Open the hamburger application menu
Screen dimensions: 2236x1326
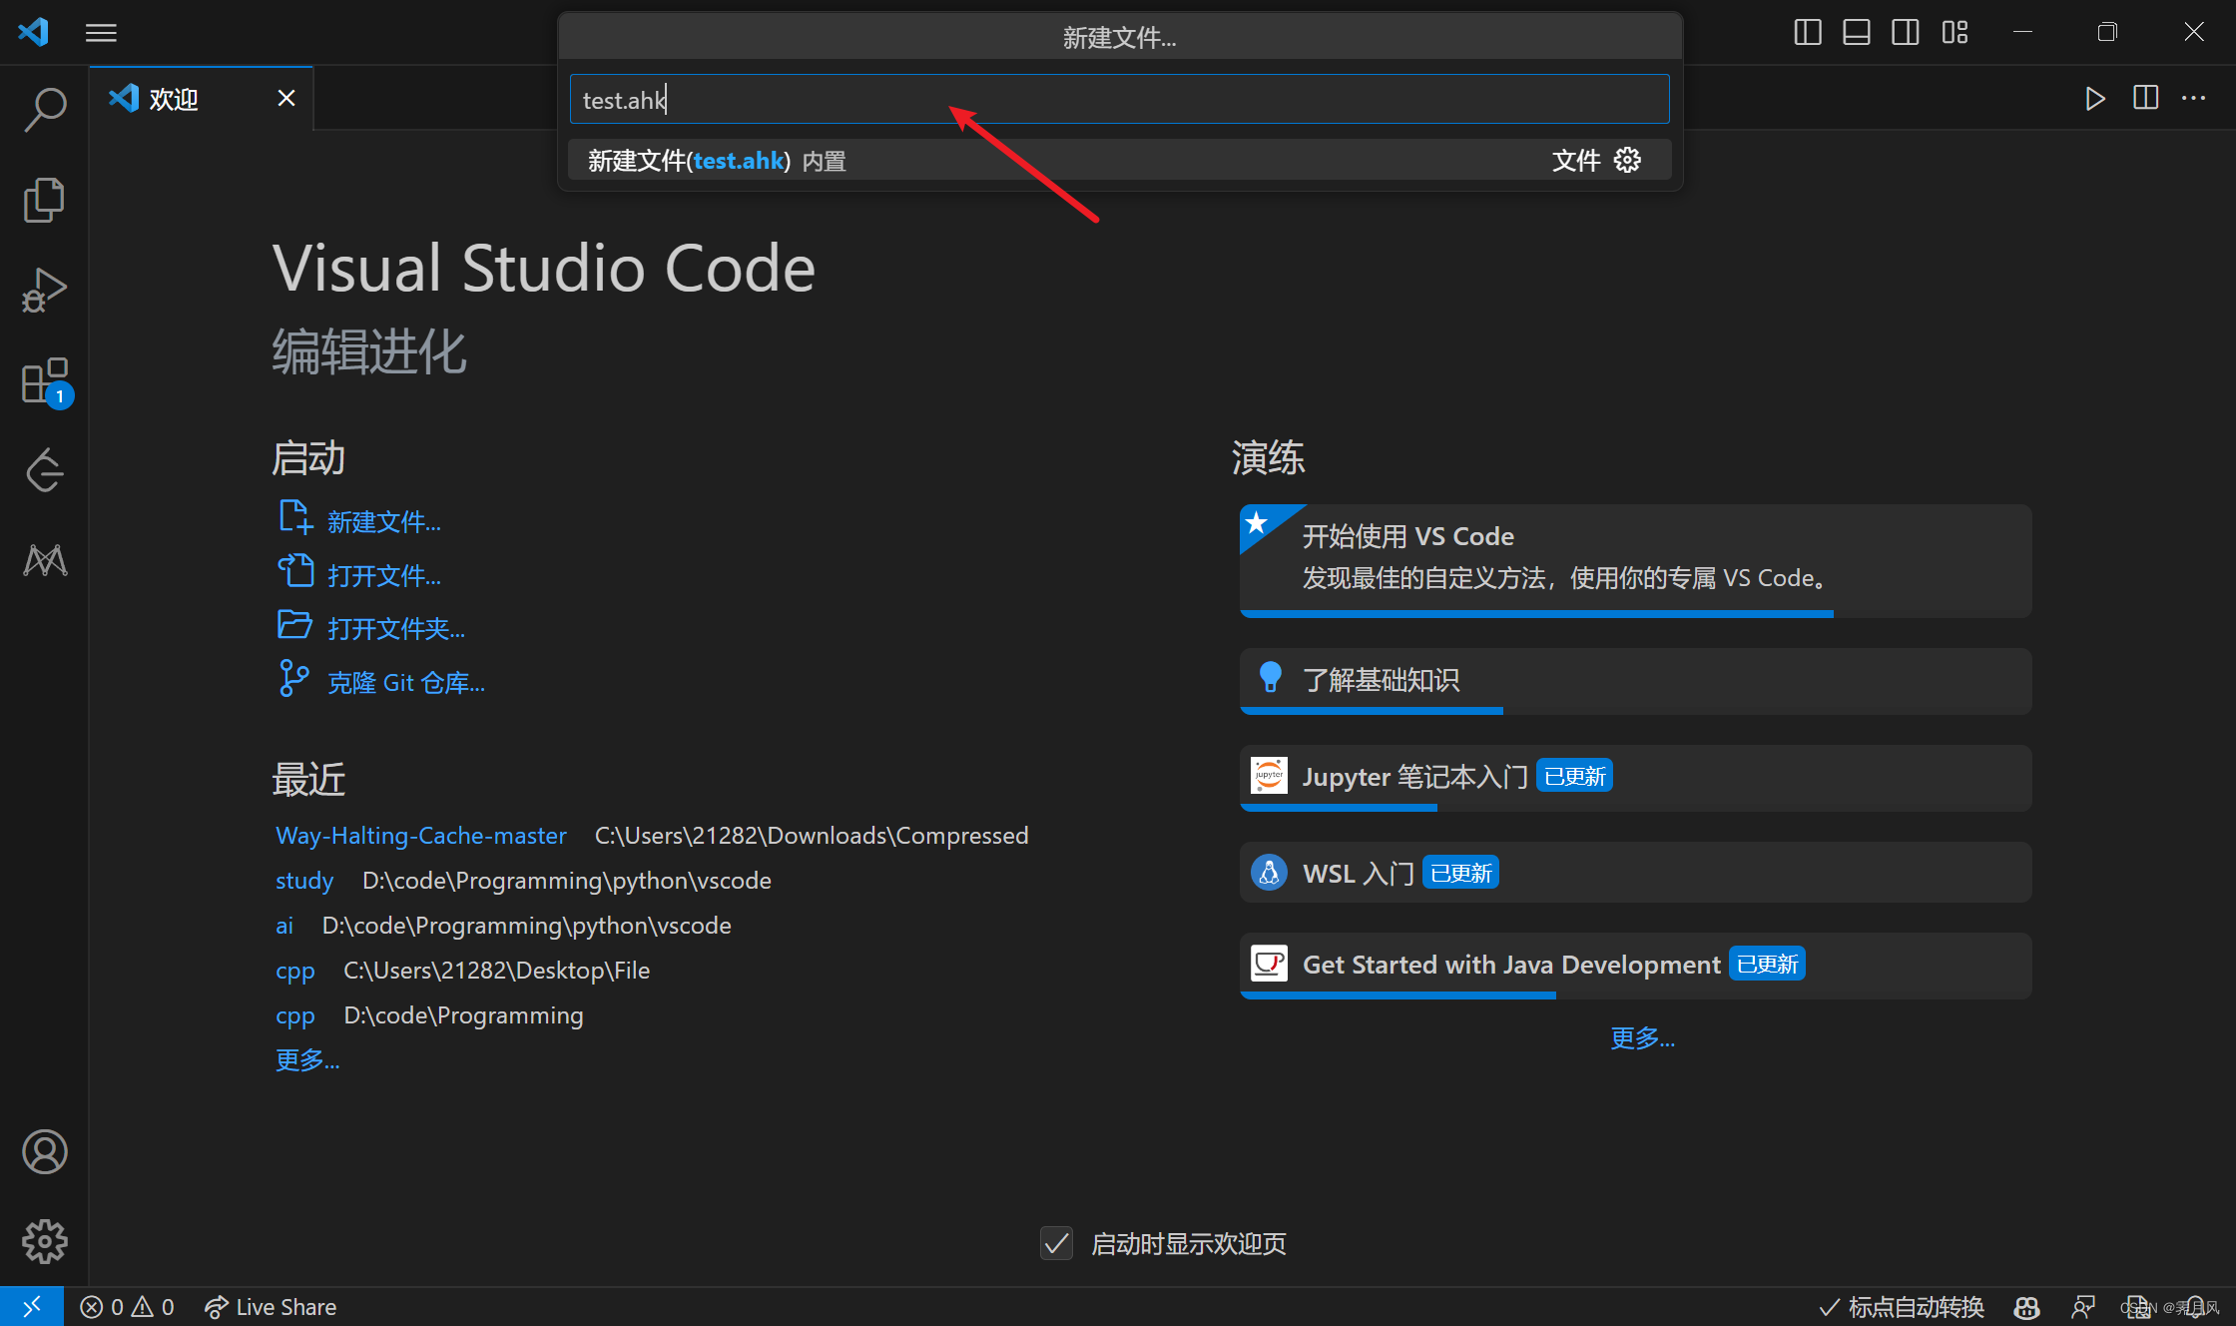coord(101,33)
